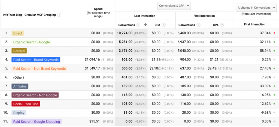This screenshot has height=127, width=279.
Task: Click the InfoTrust Blog Granular MCF Grouping header
Action: click(x=29, y=15)
